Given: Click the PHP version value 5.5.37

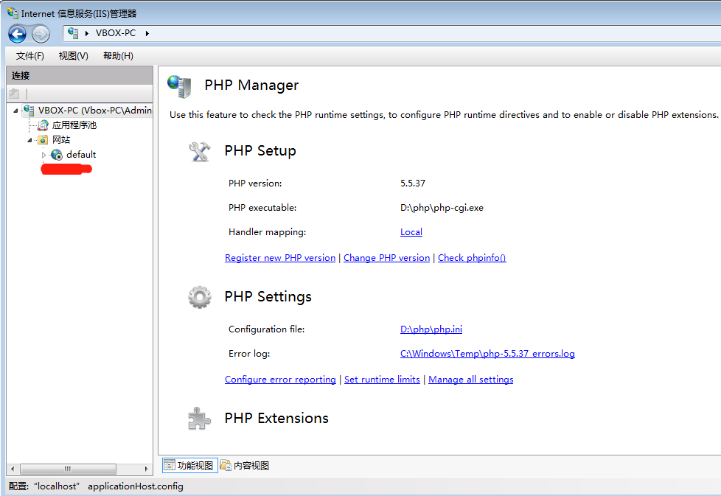Looking at the screenshot, I should 413,183.
